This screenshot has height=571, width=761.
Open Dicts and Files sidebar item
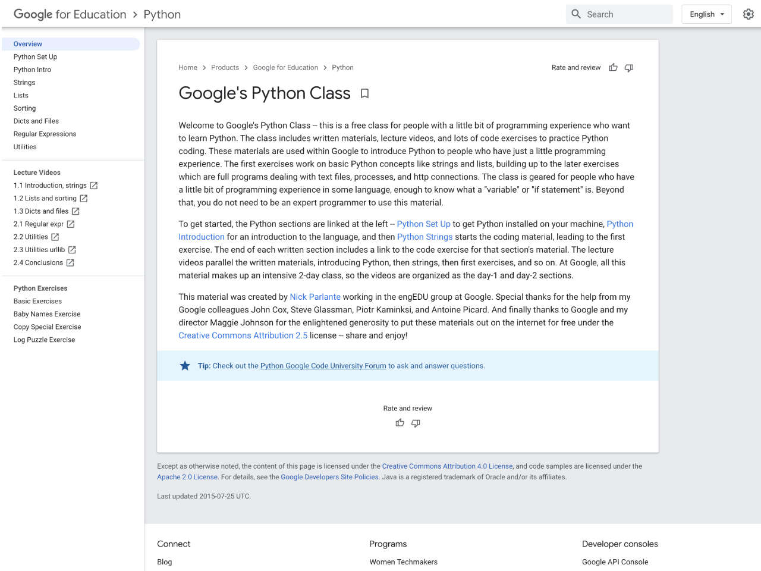coord(36,121)
